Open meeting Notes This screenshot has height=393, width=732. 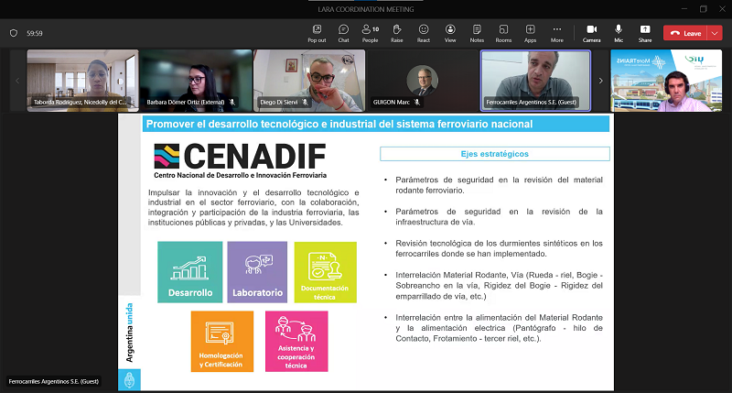pos(477,33)
